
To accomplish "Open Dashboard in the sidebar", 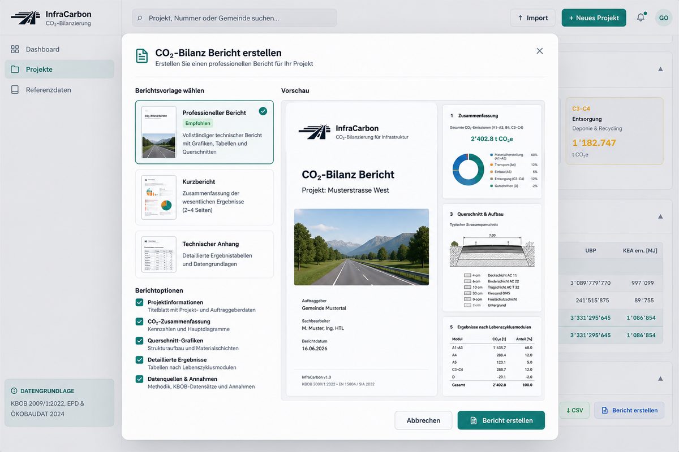I will (x=59, y=49).
